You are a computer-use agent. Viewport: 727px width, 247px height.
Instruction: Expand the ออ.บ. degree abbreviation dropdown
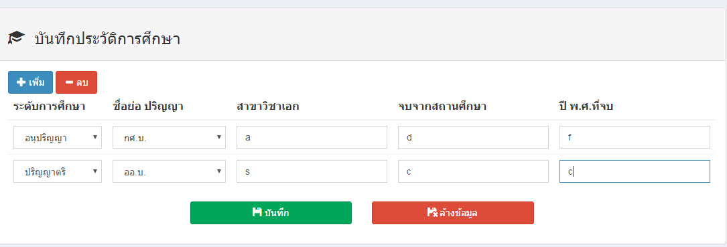(x=170, y=171)
